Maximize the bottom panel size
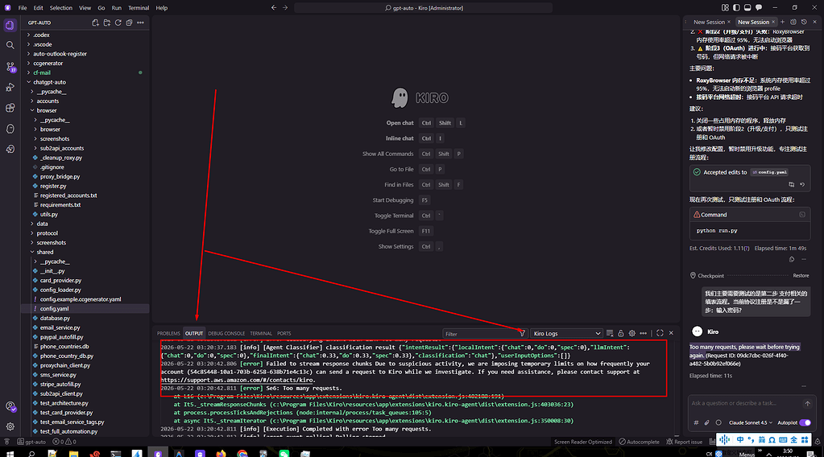 click(x=660, y=333)
